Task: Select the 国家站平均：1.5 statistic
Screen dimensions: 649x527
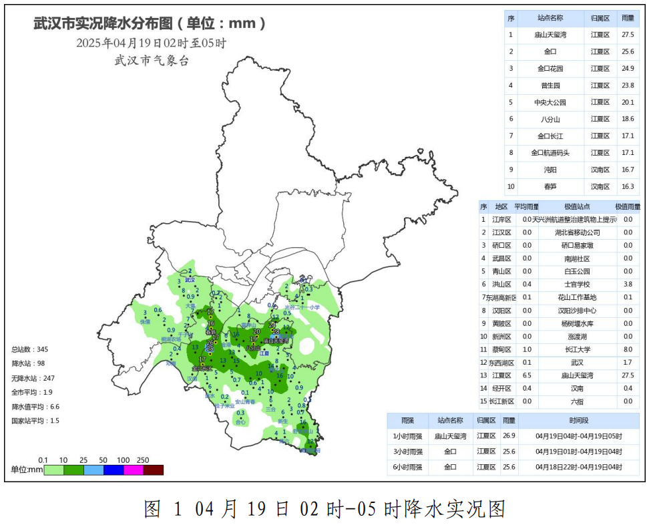Action: [x=35, y=421]
